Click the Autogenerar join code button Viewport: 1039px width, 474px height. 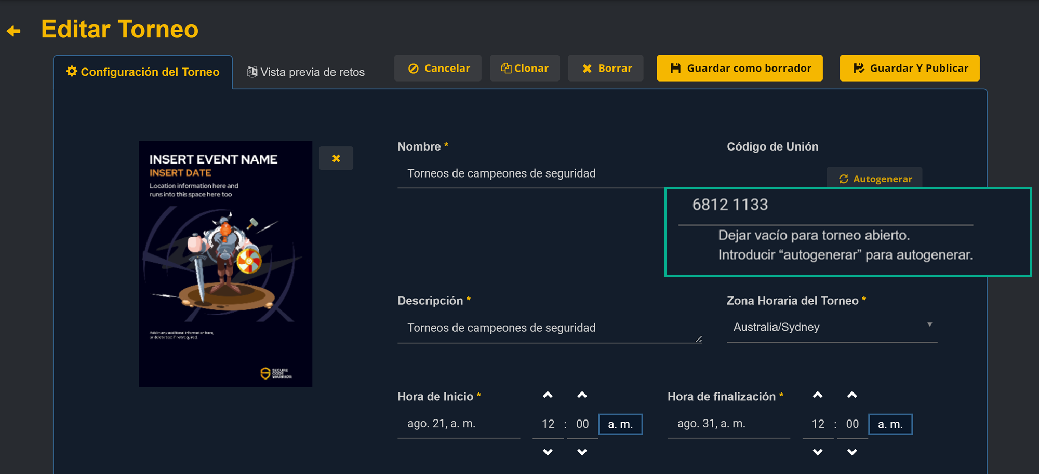click(875, 179)
